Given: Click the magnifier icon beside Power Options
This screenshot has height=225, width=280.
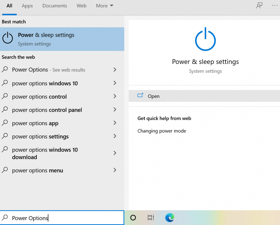Looking at the screenshot, I should click(x=5, y=70).
